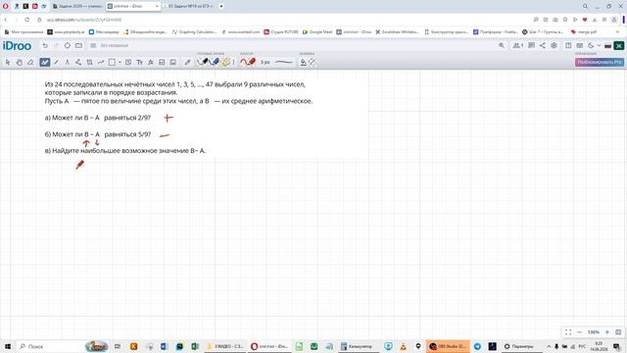Click the save document icon in toolbar
This screenshot has height=353, width=627.
[x=162, y=62]
